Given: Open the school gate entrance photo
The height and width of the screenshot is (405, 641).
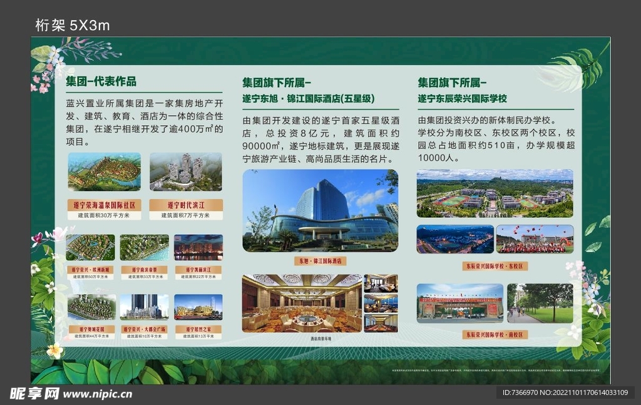Looking at the screenshot, I should pyautogui.click(x=460, y=303).
